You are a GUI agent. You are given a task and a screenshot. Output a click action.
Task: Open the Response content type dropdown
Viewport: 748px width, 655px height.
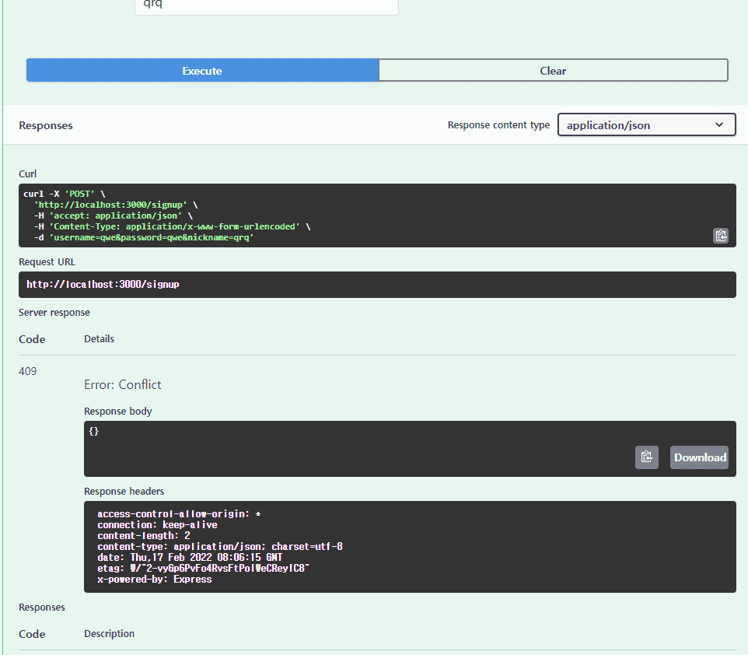click(x=646, y=125)
